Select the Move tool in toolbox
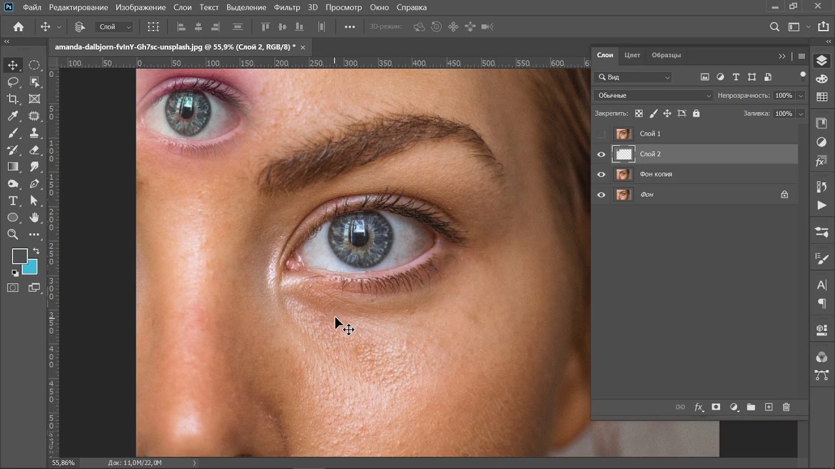Screen dimensions: 835x469 13,65
